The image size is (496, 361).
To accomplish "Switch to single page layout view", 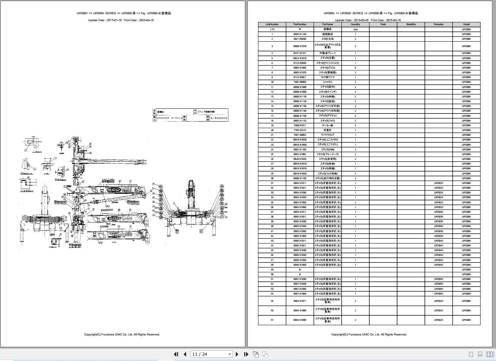I will coord(471,354).
